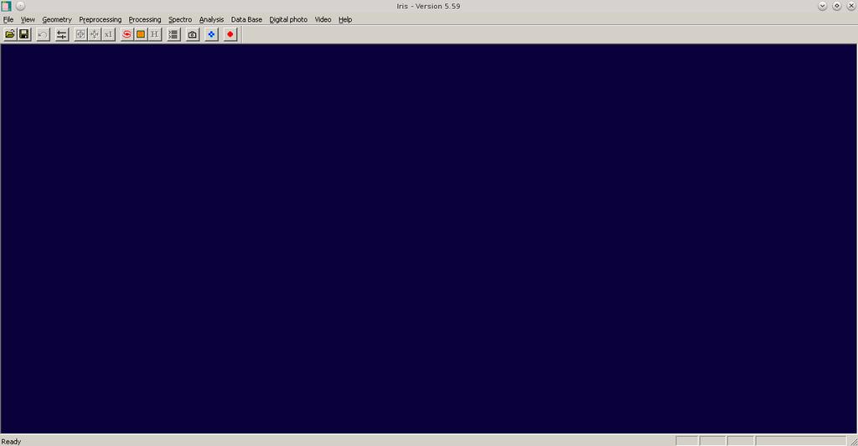Open the Preprocessing menu

point(101,19)
